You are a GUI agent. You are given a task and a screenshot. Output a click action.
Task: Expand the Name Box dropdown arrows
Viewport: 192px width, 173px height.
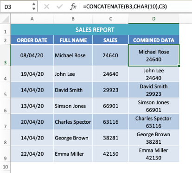(x=34, y=7)
